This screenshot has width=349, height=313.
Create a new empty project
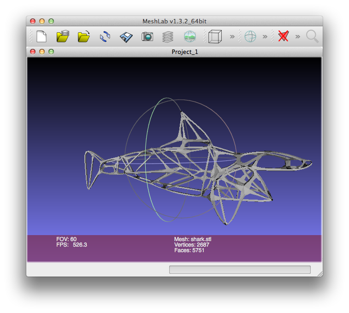[41, 36]
